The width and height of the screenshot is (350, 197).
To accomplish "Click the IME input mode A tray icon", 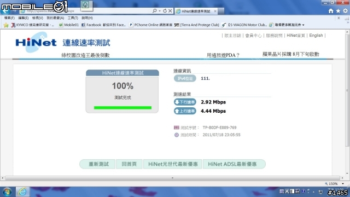I will coord(287,192).
